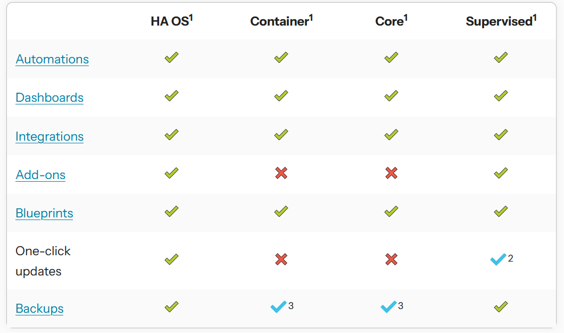564x333 pixels.
Task: Go to the Blueprints link
Action: tap(44, 213)
